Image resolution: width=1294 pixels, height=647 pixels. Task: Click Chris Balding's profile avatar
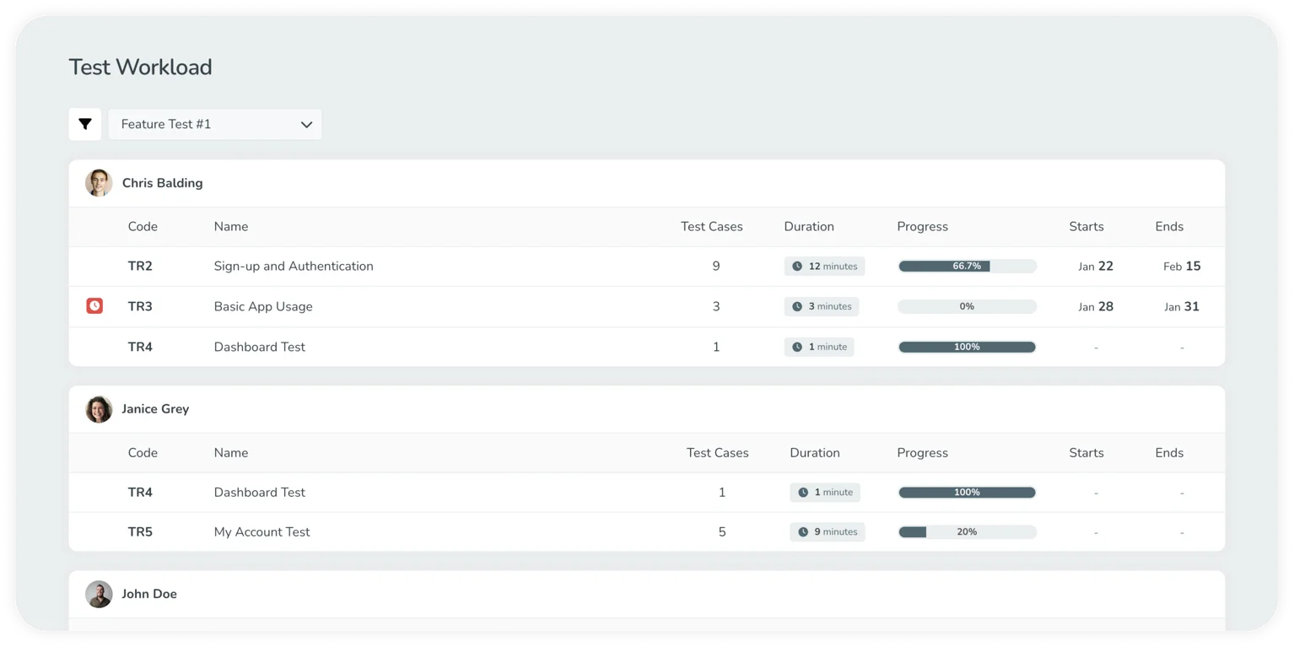(99, 182)
